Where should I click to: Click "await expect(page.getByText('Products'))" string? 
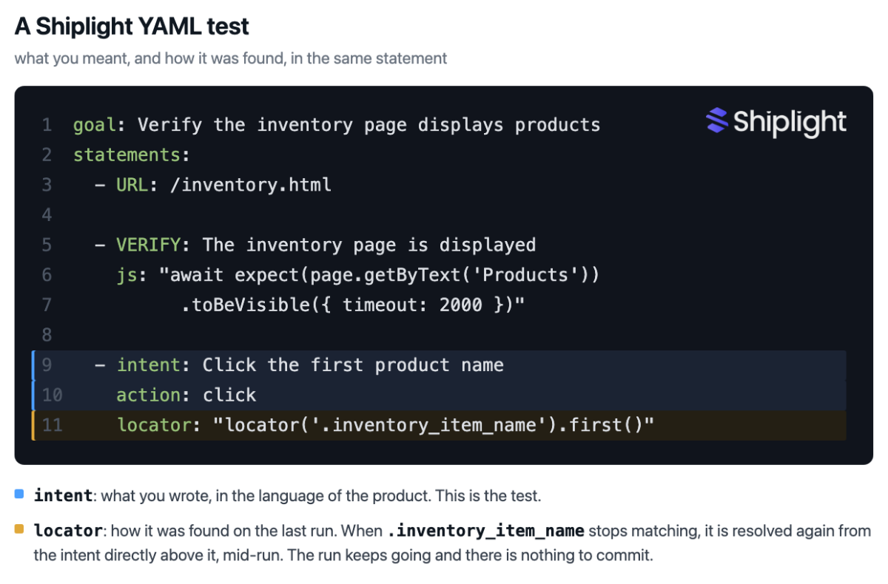click(x=379, y=275)
